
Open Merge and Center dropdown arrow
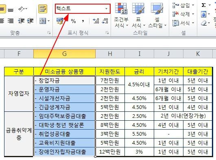click(x=48, y=21)
